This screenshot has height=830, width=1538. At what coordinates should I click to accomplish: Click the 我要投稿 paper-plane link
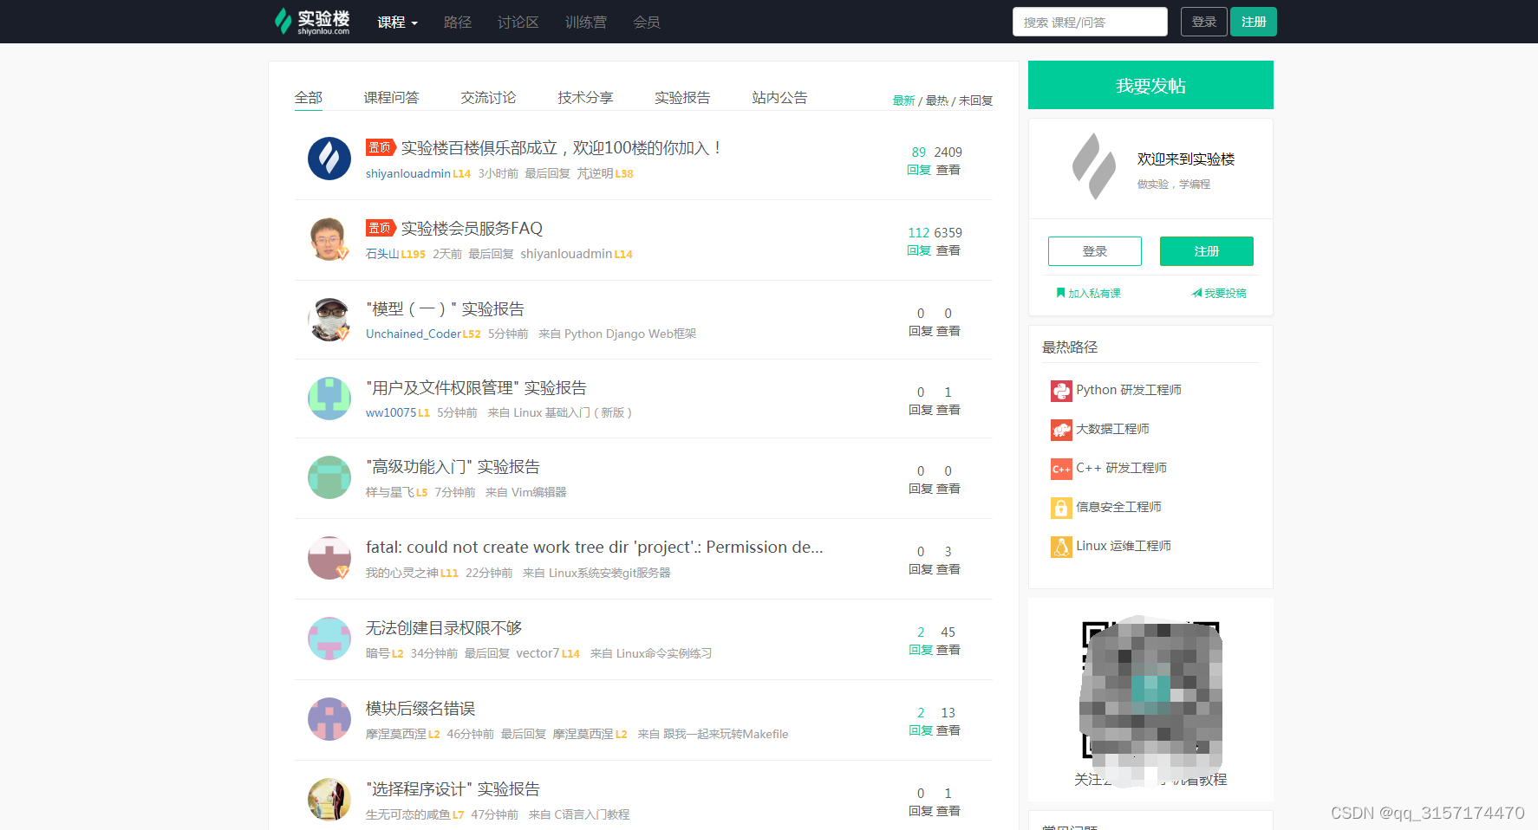[x=1219, y=294]
